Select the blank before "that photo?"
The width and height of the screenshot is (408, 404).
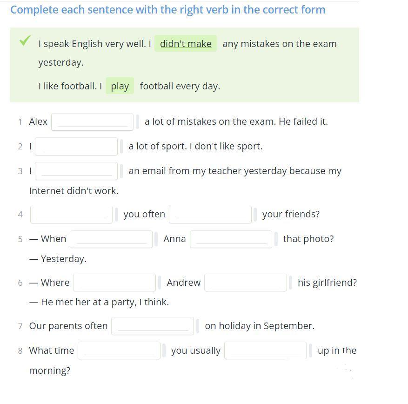[231, 239]
